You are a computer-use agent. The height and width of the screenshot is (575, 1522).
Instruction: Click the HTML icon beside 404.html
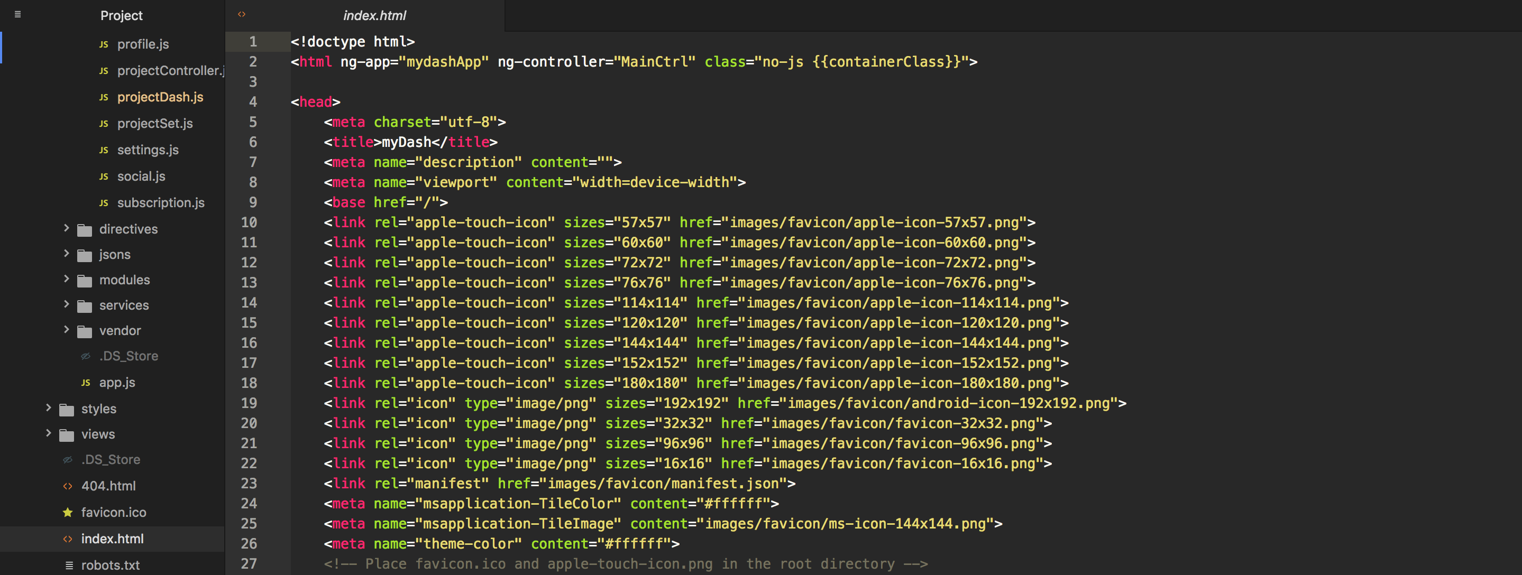[68, 486]
